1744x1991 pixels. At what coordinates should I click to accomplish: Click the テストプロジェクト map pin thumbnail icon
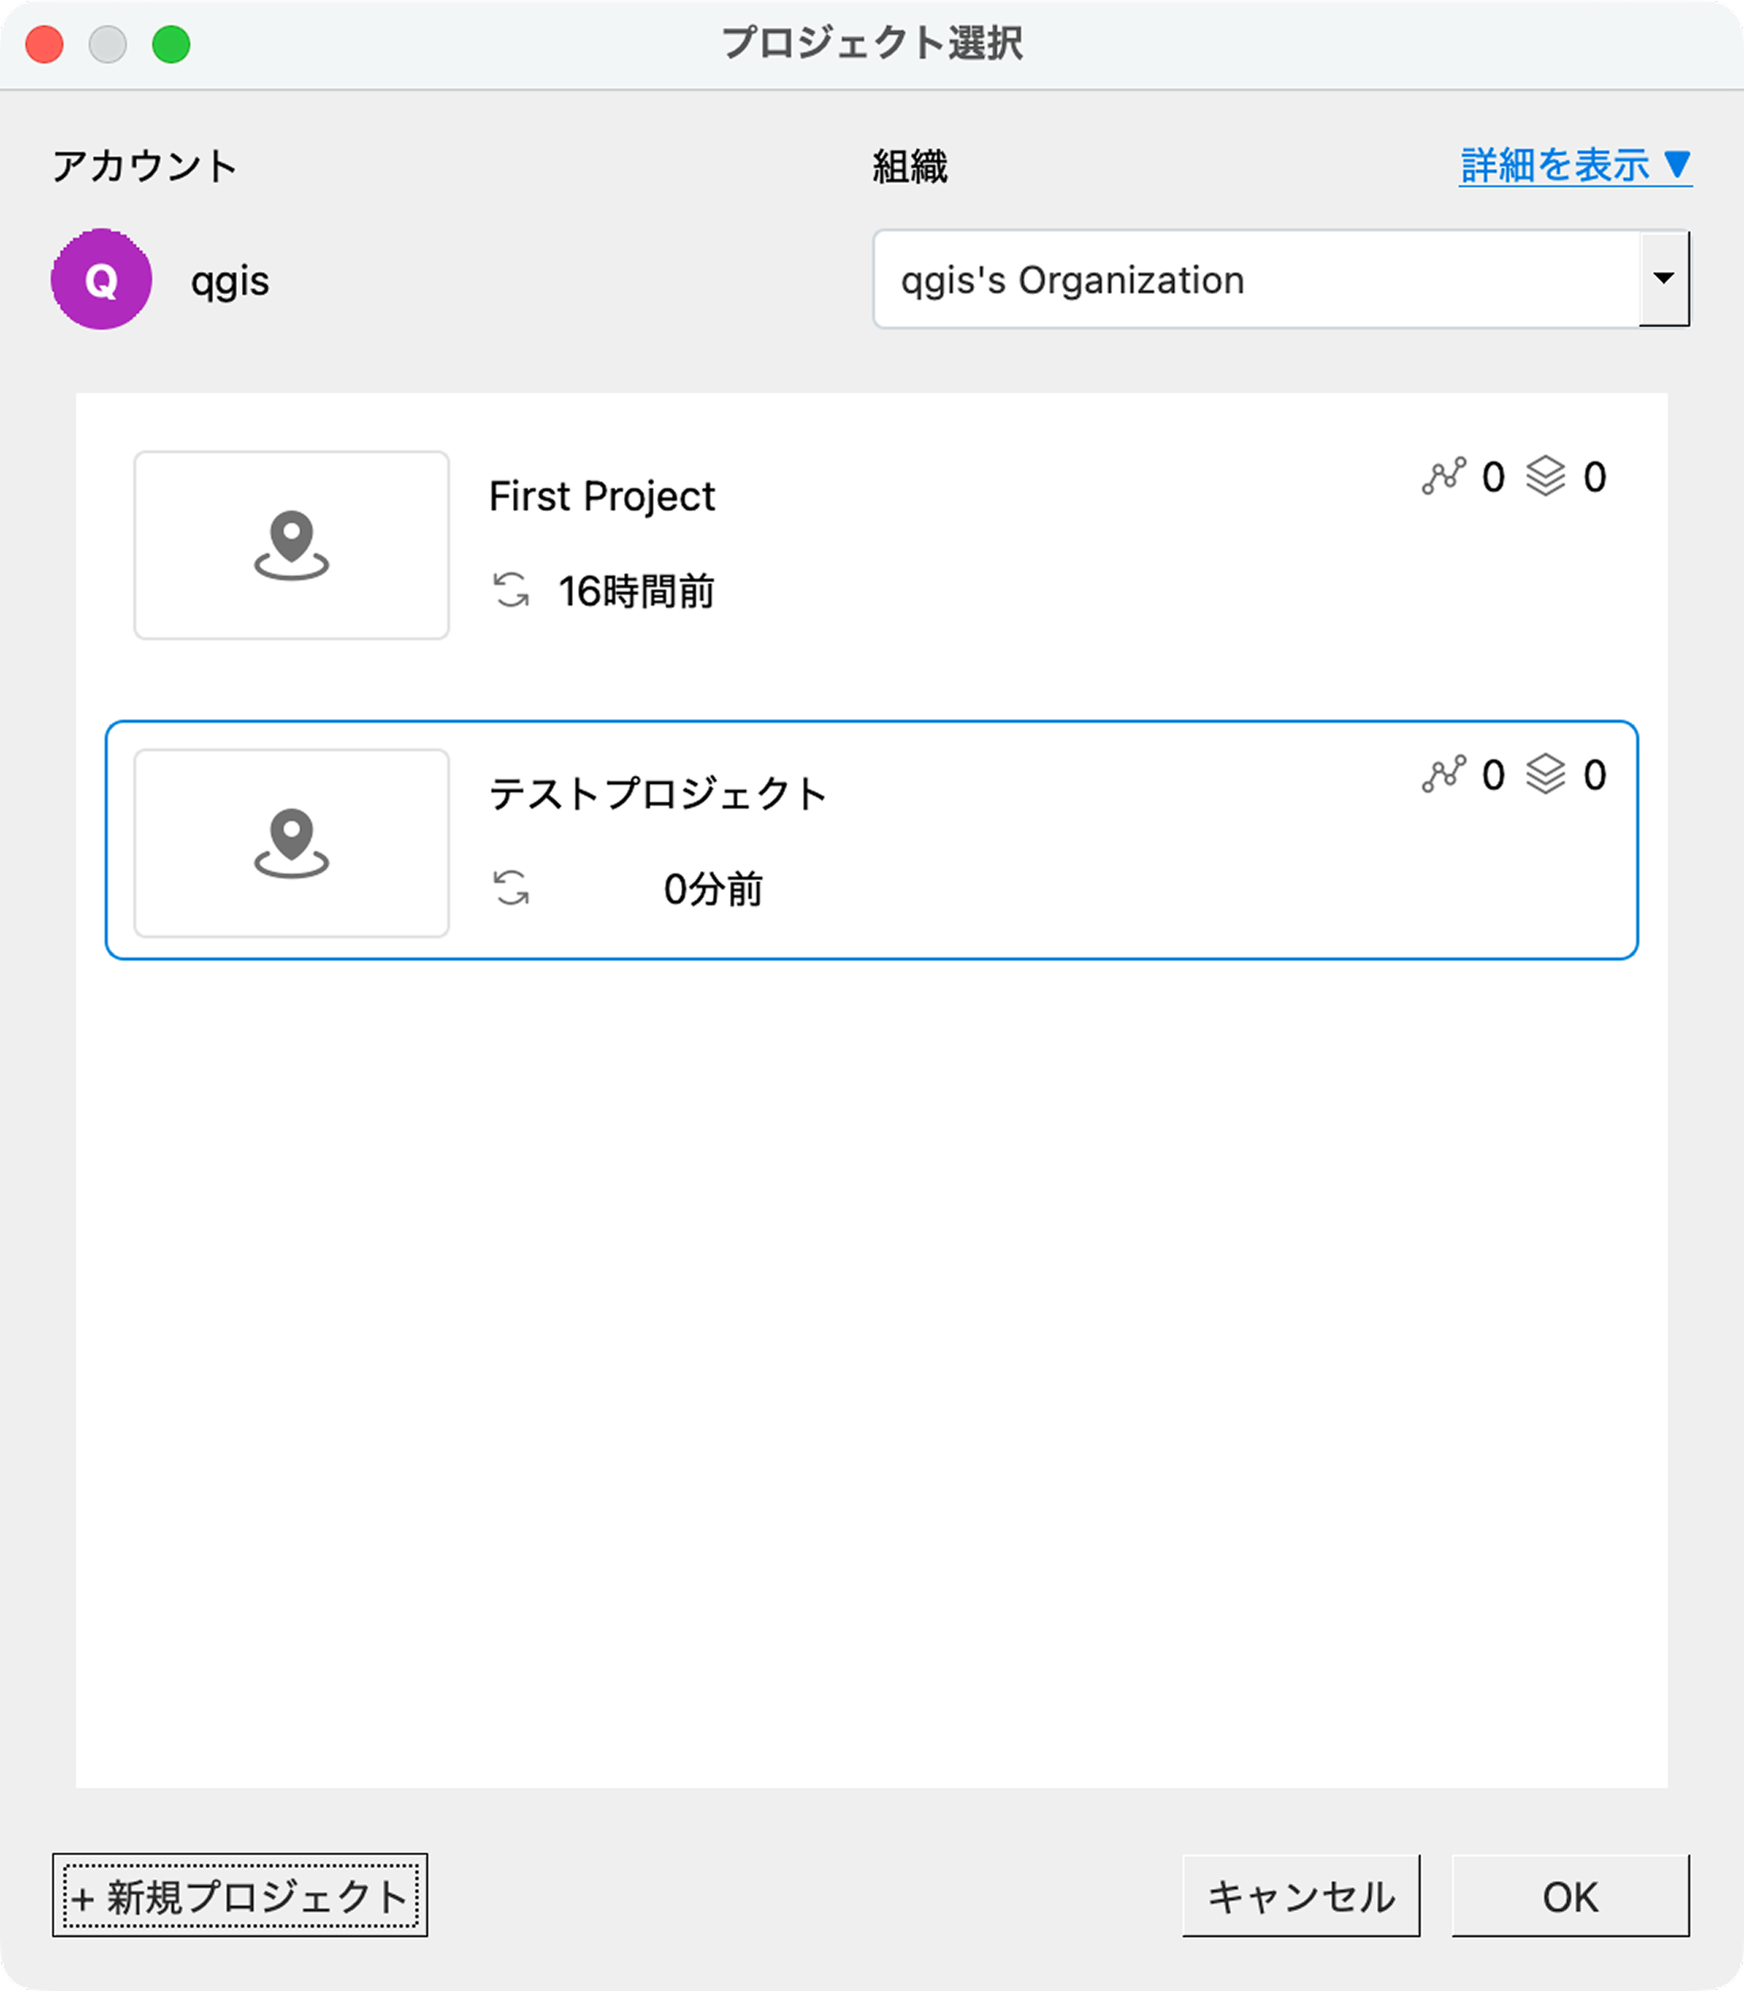click(x=290, y=843)
